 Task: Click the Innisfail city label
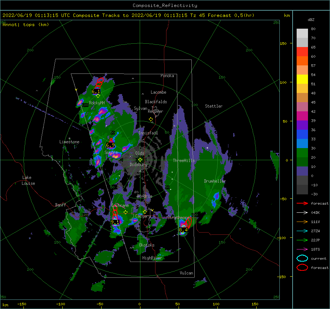[148, 133]
